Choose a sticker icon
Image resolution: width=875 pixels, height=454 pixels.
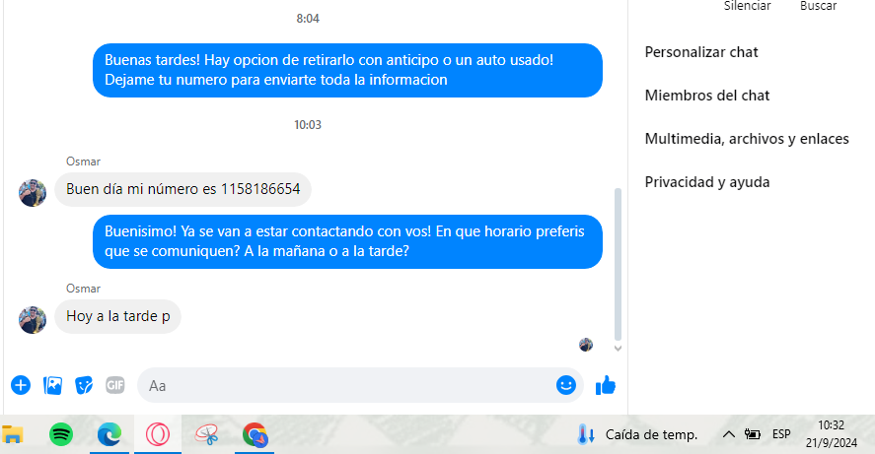tap(84, 385)
